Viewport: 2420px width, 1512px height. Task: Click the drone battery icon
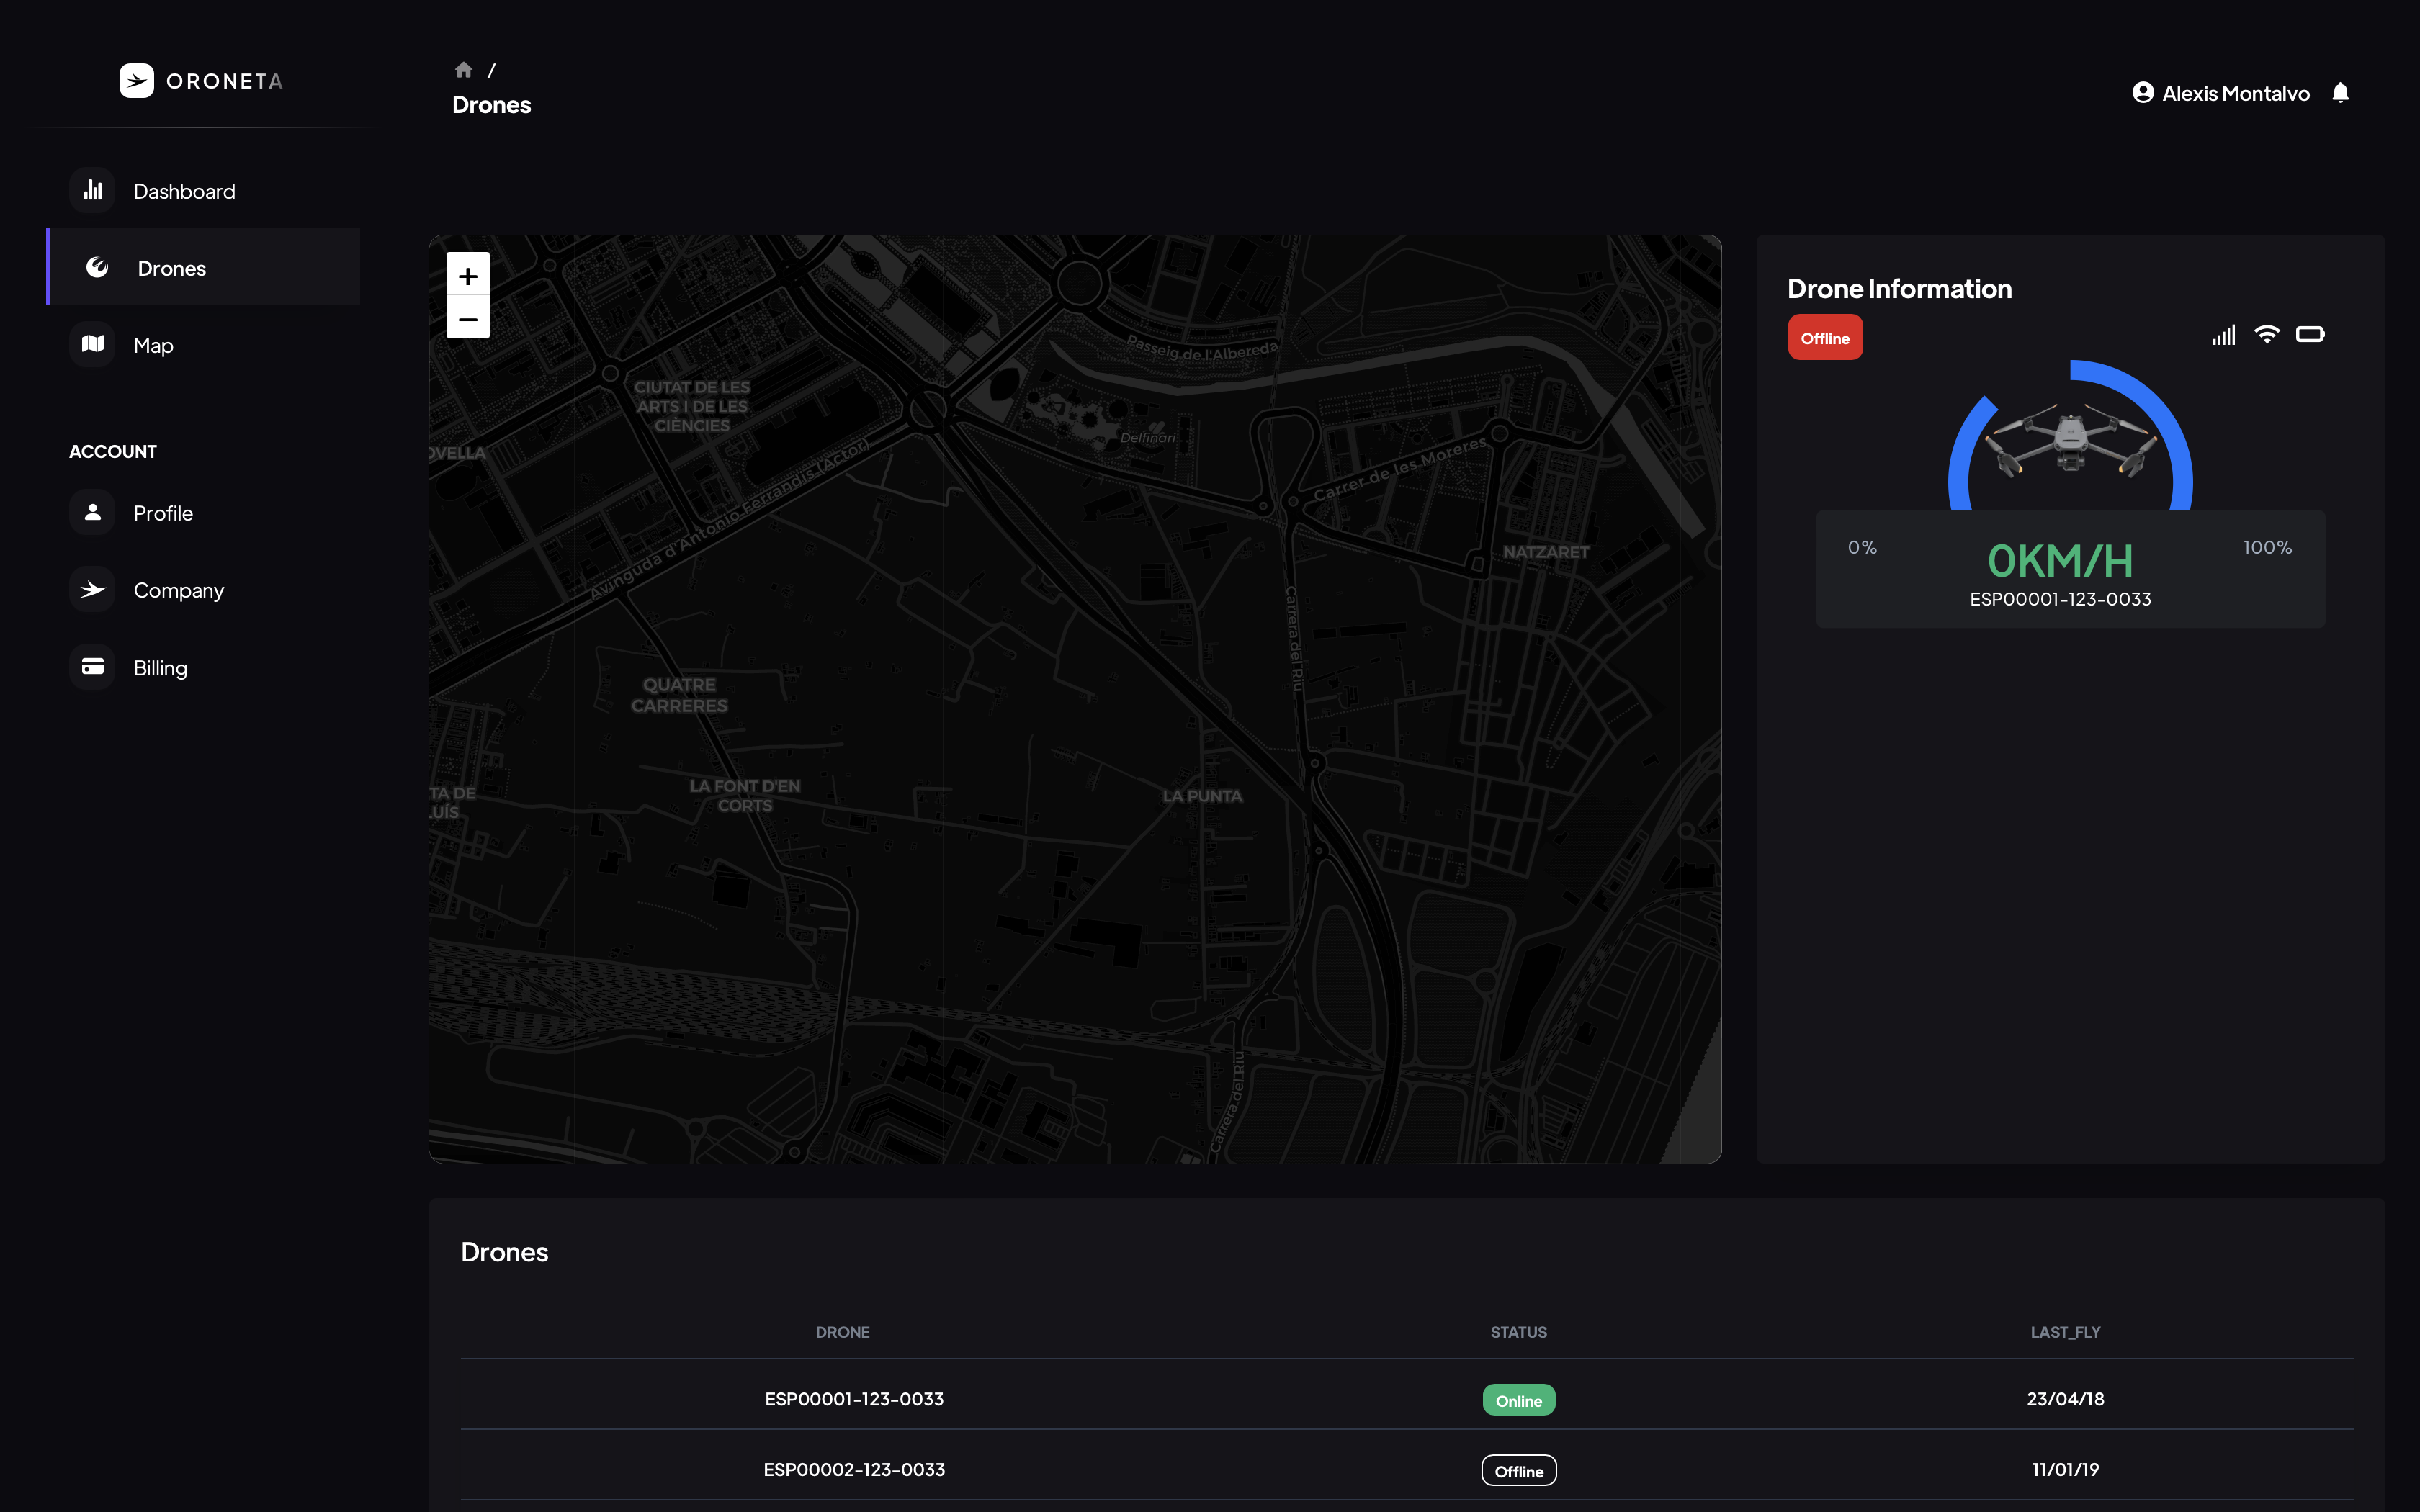coord(2310,335)
